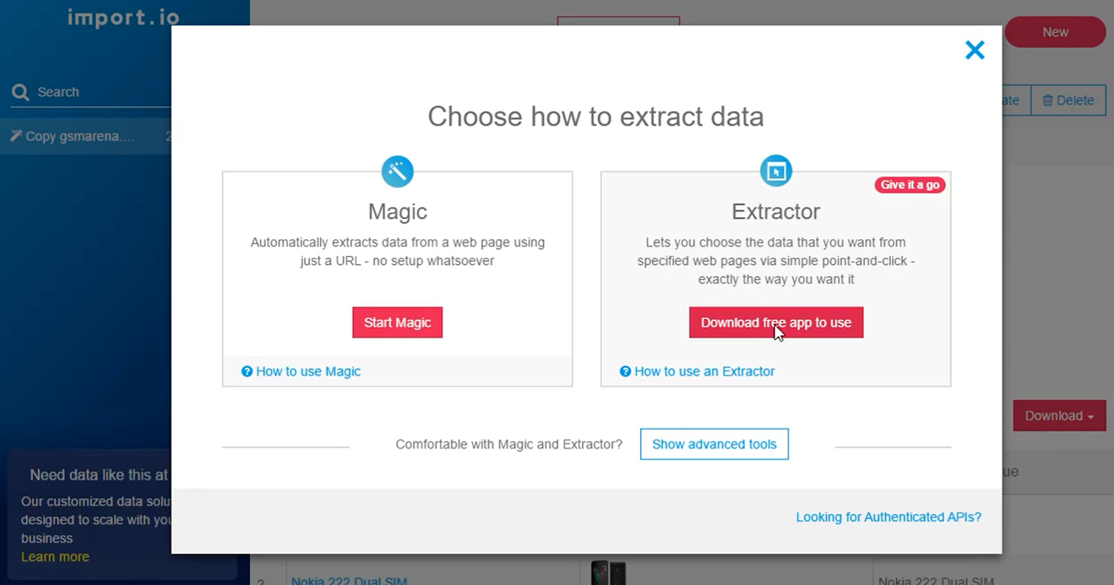Click the Search input field
Screen dimensions: 1114x585
[x=97, y=93]
